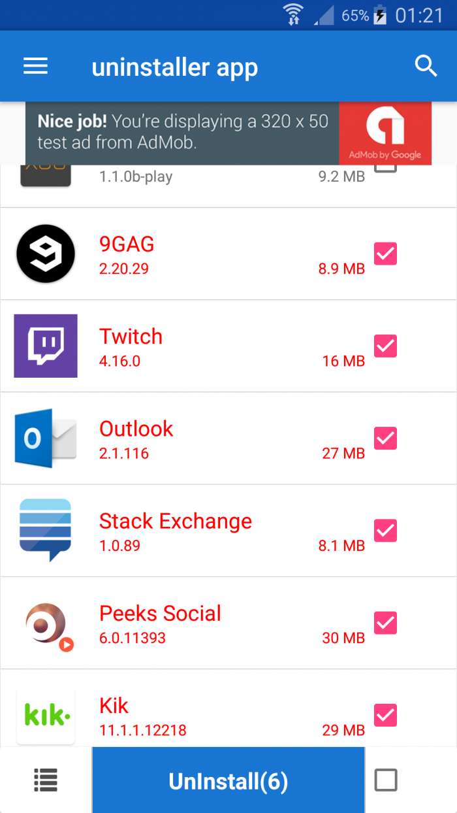The width and height of the screenshot is (457, 813).
Task: Untick the Outlook checkbox
Action: tap(385, 438)
